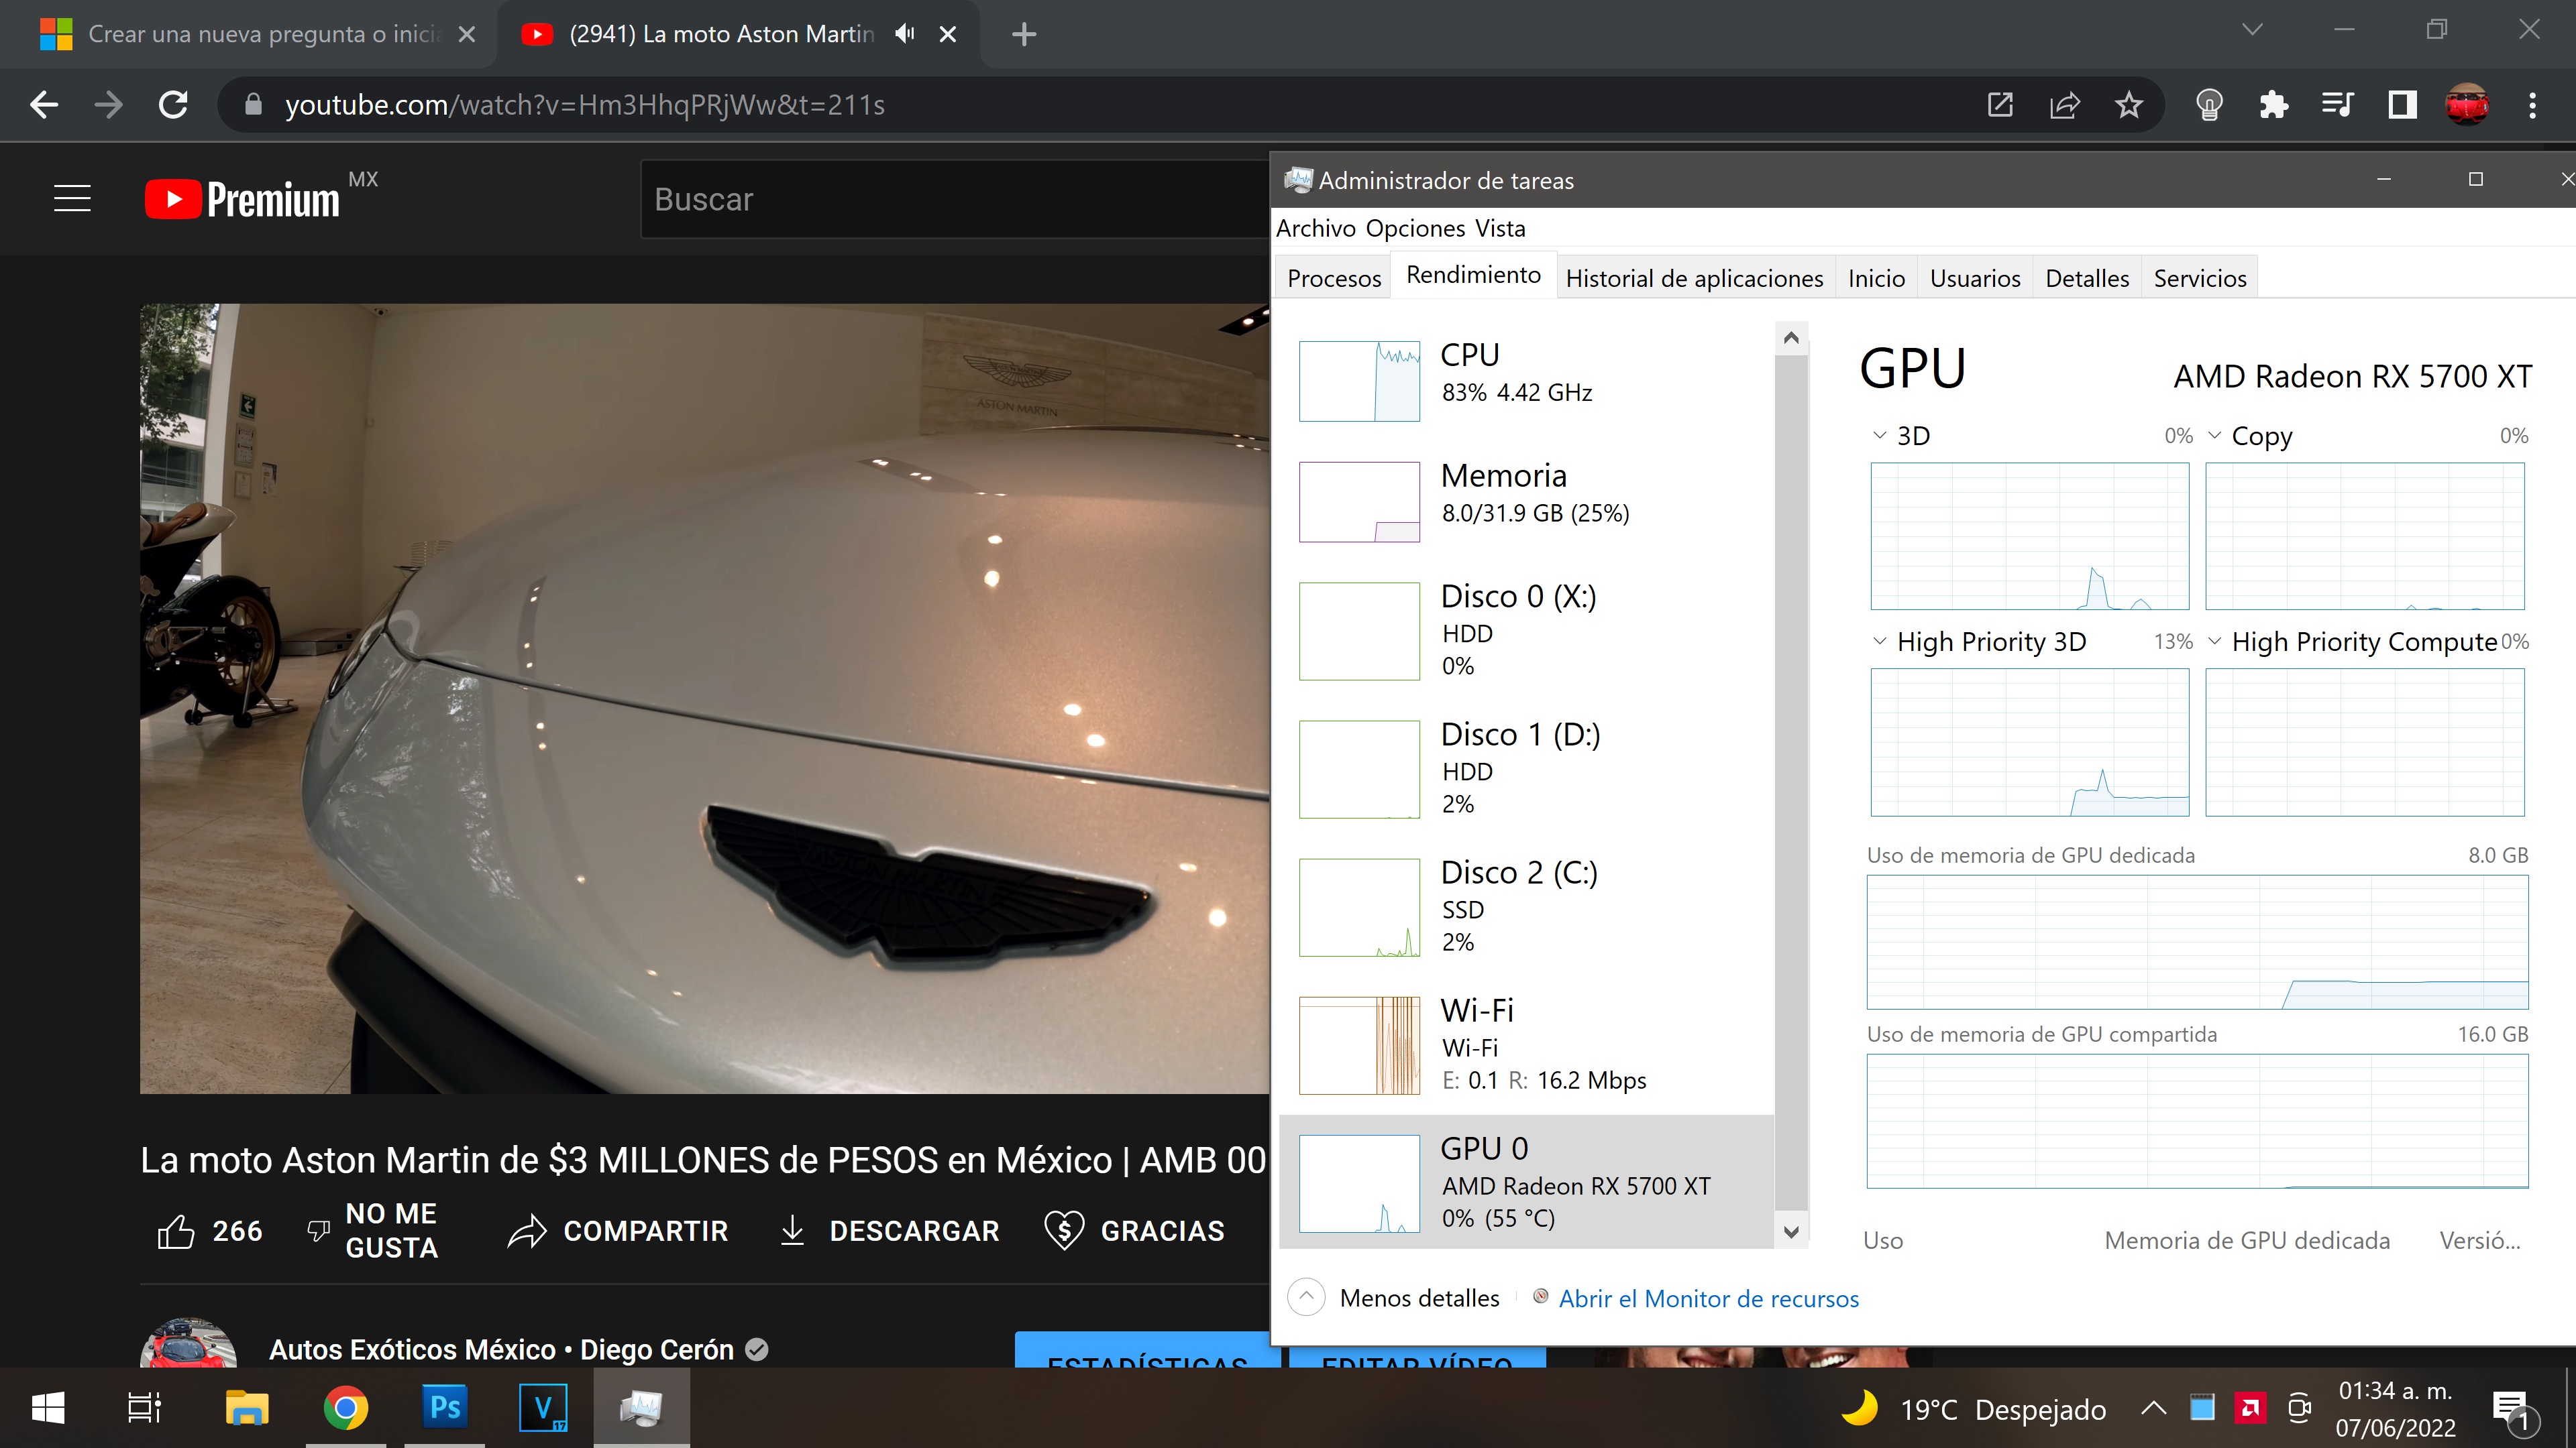Switch to the Servicios tab
The width and height of the screenshot is (2576, 1448).
click(2200, 278)
